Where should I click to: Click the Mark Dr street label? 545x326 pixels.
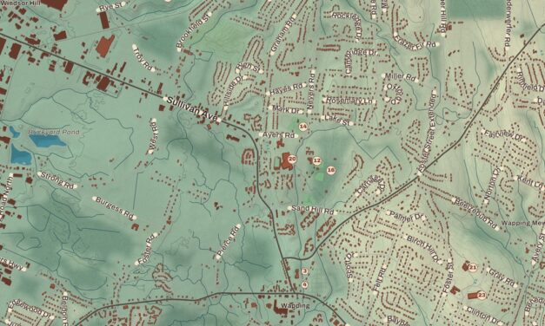coord(286,109)
